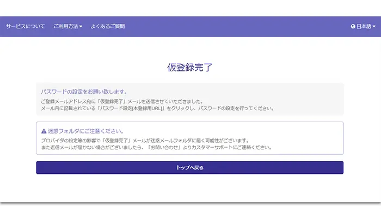The width and height of the screenshot is (381, 218).
Task: Click the 迷惑フォルダにご注意ください。 heading text
Action: [x=86, y=131]
